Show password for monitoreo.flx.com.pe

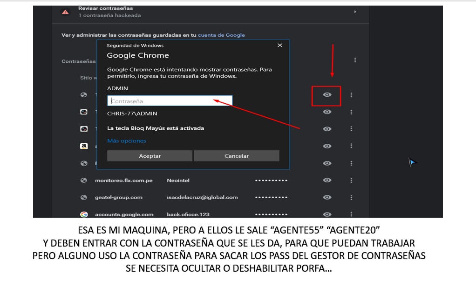click(x=327, y=180)
